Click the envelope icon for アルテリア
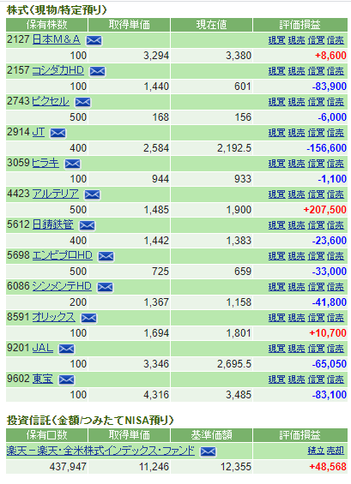Screen dimensions: 351x484 coord(92,194)
